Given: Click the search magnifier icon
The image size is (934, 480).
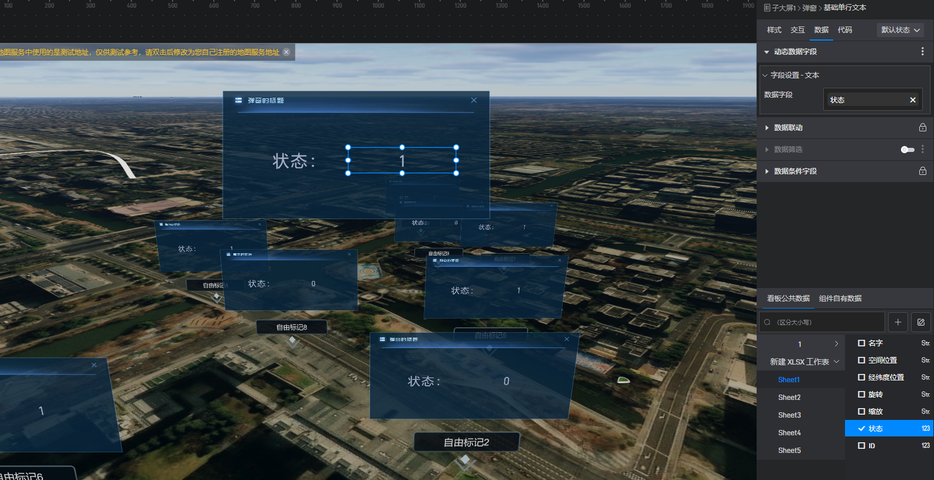Looking at the screenshot, I should point(767,322).
